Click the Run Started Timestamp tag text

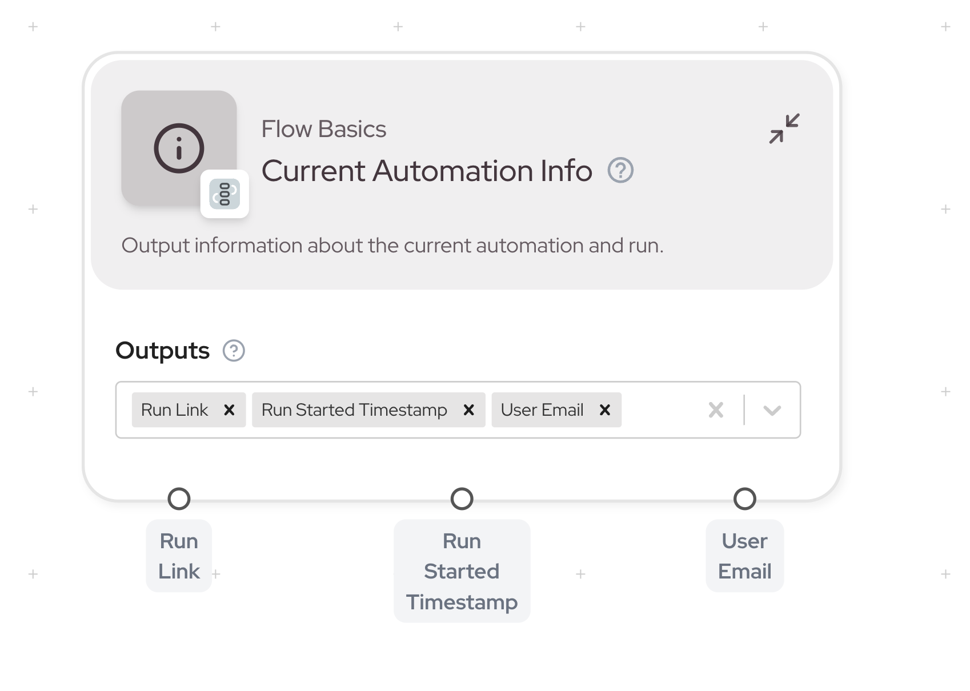click(x=354, y=410)
